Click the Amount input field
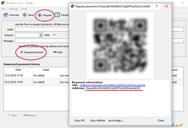This screenshot has height=128, width=188. (27, 35)
